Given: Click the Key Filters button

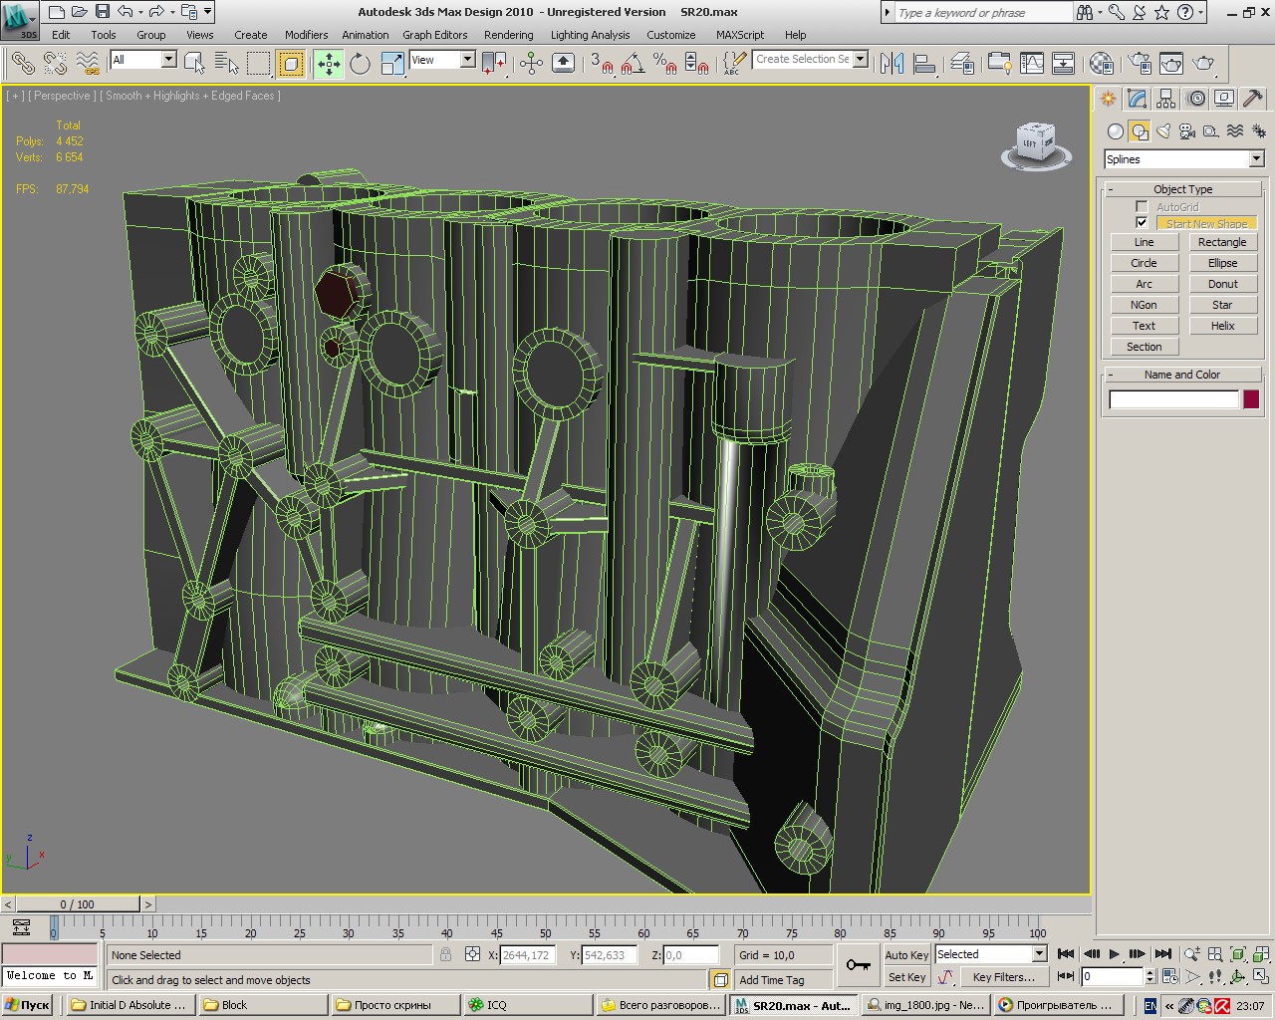Looking at the screenshot, I should [x=1003, y=977].
